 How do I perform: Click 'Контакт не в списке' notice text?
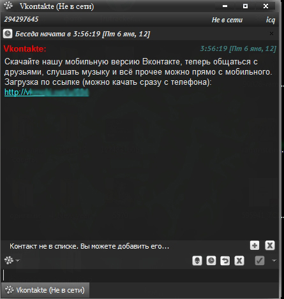click(x=89, y=246)
